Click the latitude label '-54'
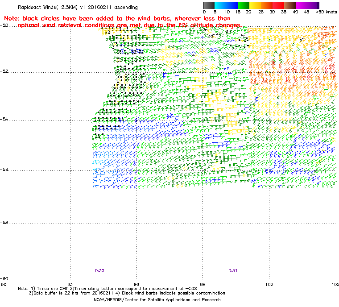339x307 pixels. [4, 119]
